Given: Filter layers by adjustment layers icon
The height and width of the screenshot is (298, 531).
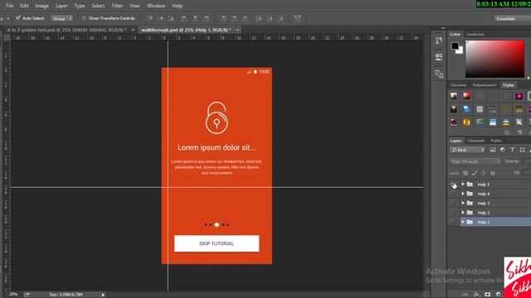Looking at the screenshot, I should tap(503, 150).
